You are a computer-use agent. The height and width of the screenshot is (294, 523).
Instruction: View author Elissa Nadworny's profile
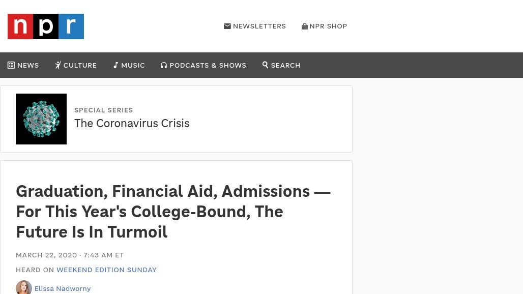point(63,289)
